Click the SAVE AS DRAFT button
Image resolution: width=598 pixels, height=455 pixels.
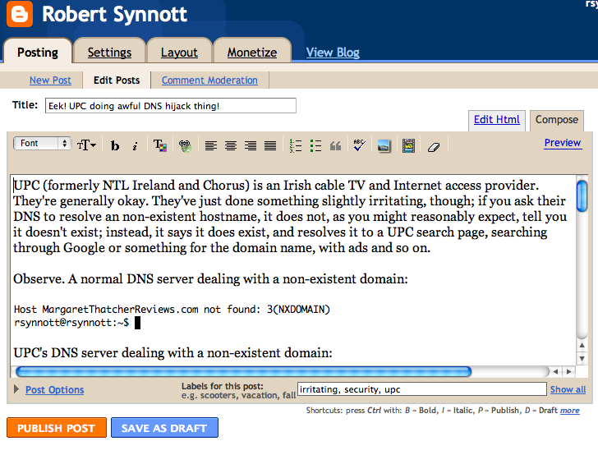(x=164, y=428)
